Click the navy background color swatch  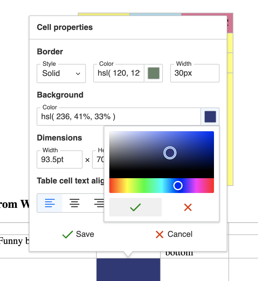(x=210, y=116)
